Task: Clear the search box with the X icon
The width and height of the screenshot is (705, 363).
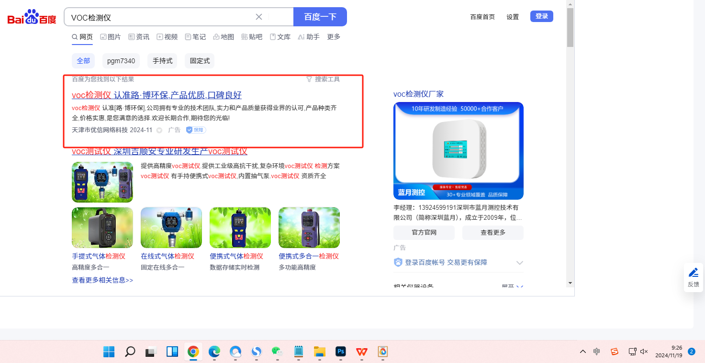Action: (259, 17)
